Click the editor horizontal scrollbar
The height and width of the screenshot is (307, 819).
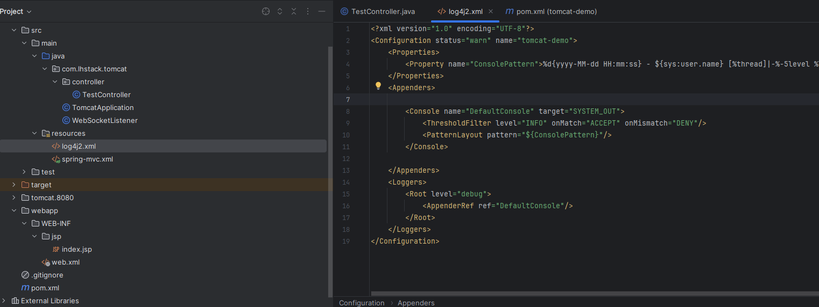coord(592,294)
